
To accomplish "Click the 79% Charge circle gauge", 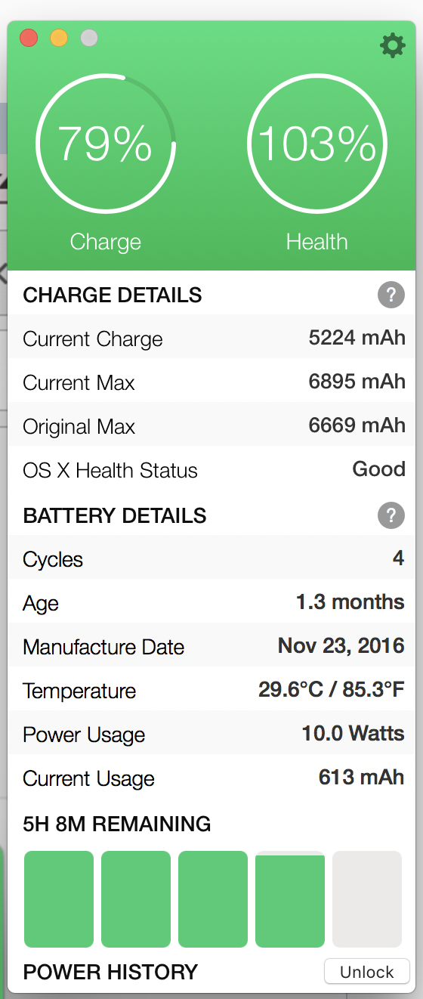I will 106,144.
